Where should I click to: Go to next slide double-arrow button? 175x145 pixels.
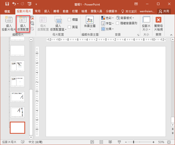(x=173, y=133)
